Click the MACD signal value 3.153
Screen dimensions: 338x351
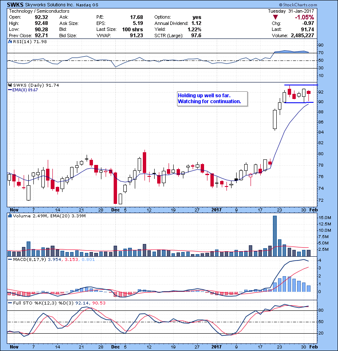[x=71, y=260]
